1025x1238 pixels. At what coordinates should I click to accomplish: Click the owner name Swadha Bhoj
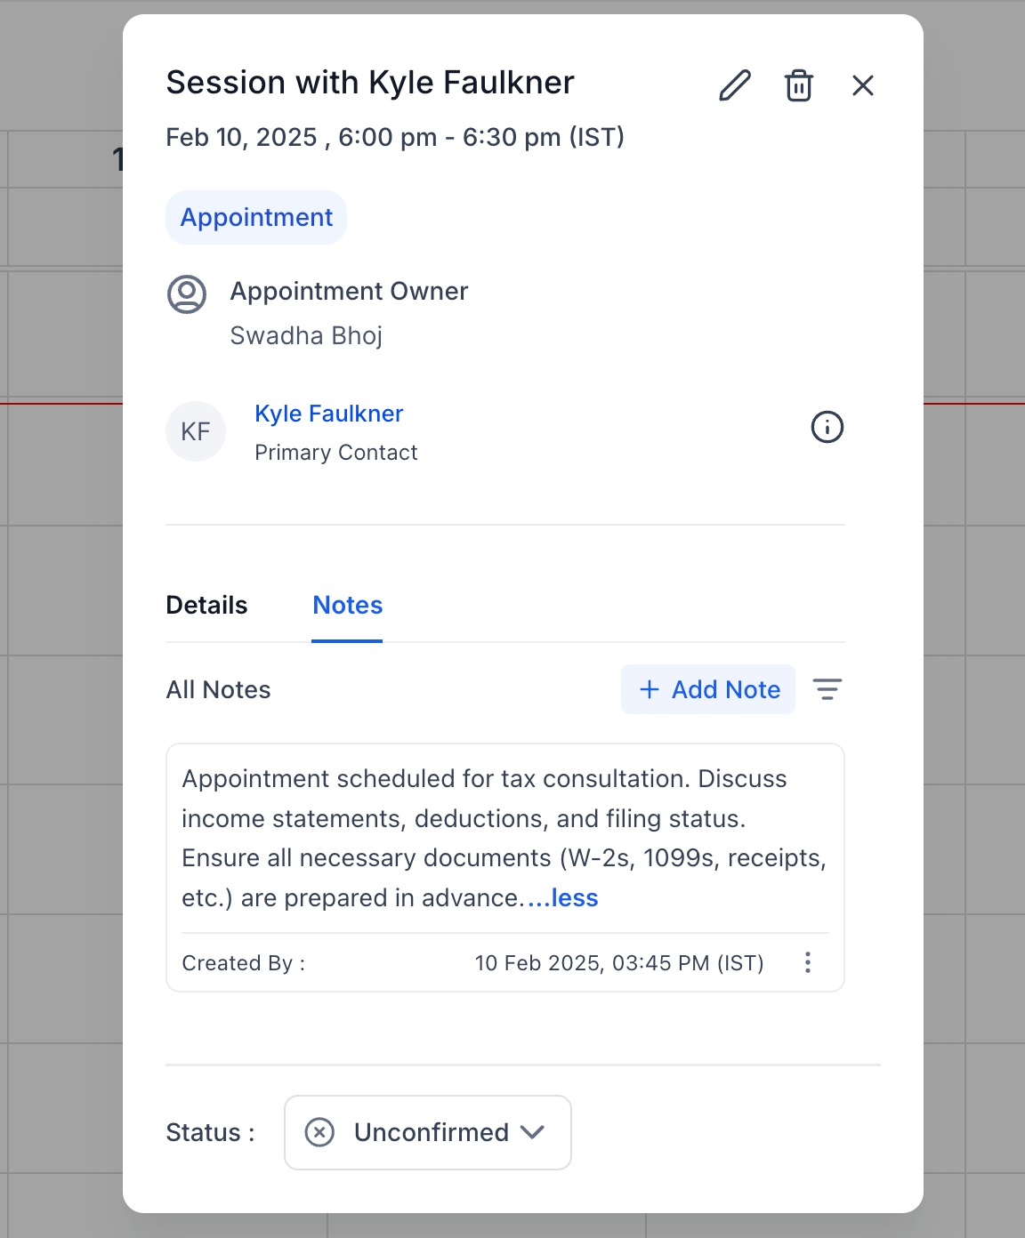306,336
